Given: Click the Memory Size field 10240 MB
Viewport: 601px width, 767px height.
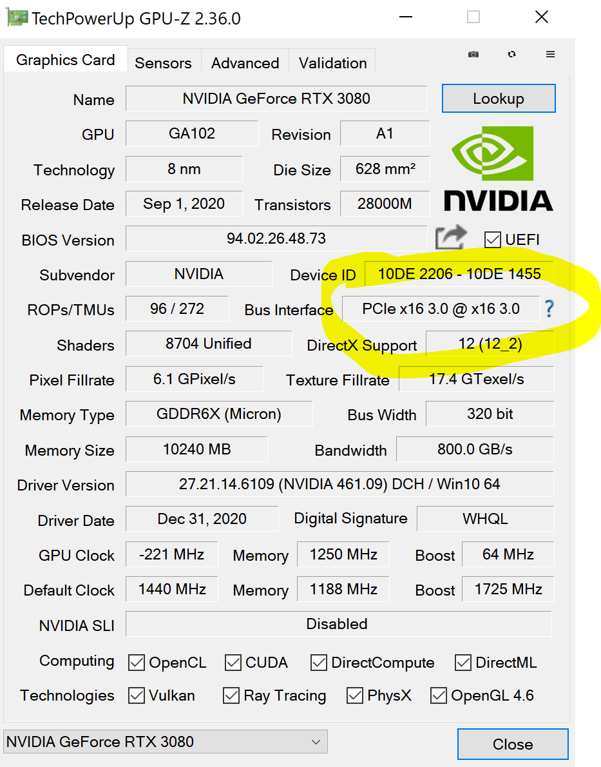Looking at the screenshot, I should coord(196,449).
